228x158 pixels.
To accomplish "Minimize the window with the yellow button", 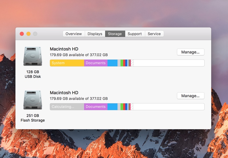I will tap(28, 34).
